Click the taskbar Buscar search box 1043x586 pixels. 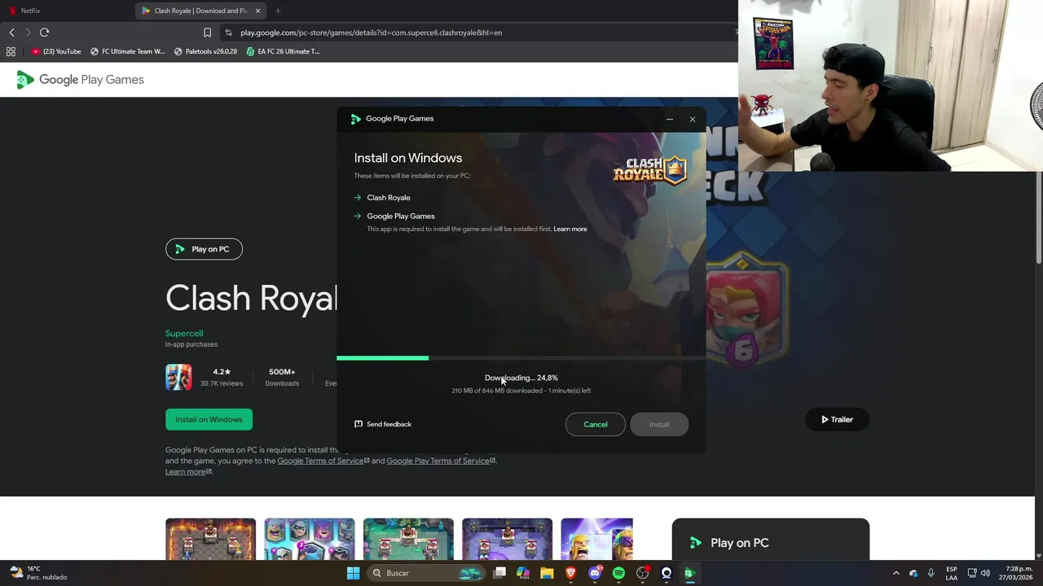426,573
